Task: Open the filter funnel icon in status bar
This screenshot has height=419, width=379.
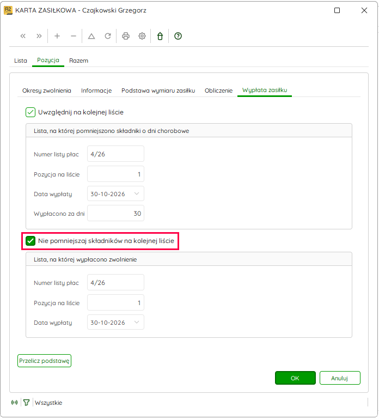Action: tap(26, 403)
